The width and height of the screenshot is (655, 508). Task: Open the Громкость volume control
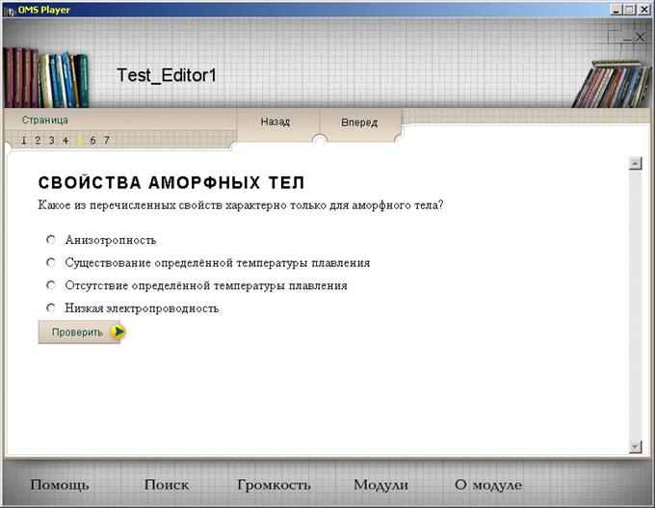click(x=274, y=485)
